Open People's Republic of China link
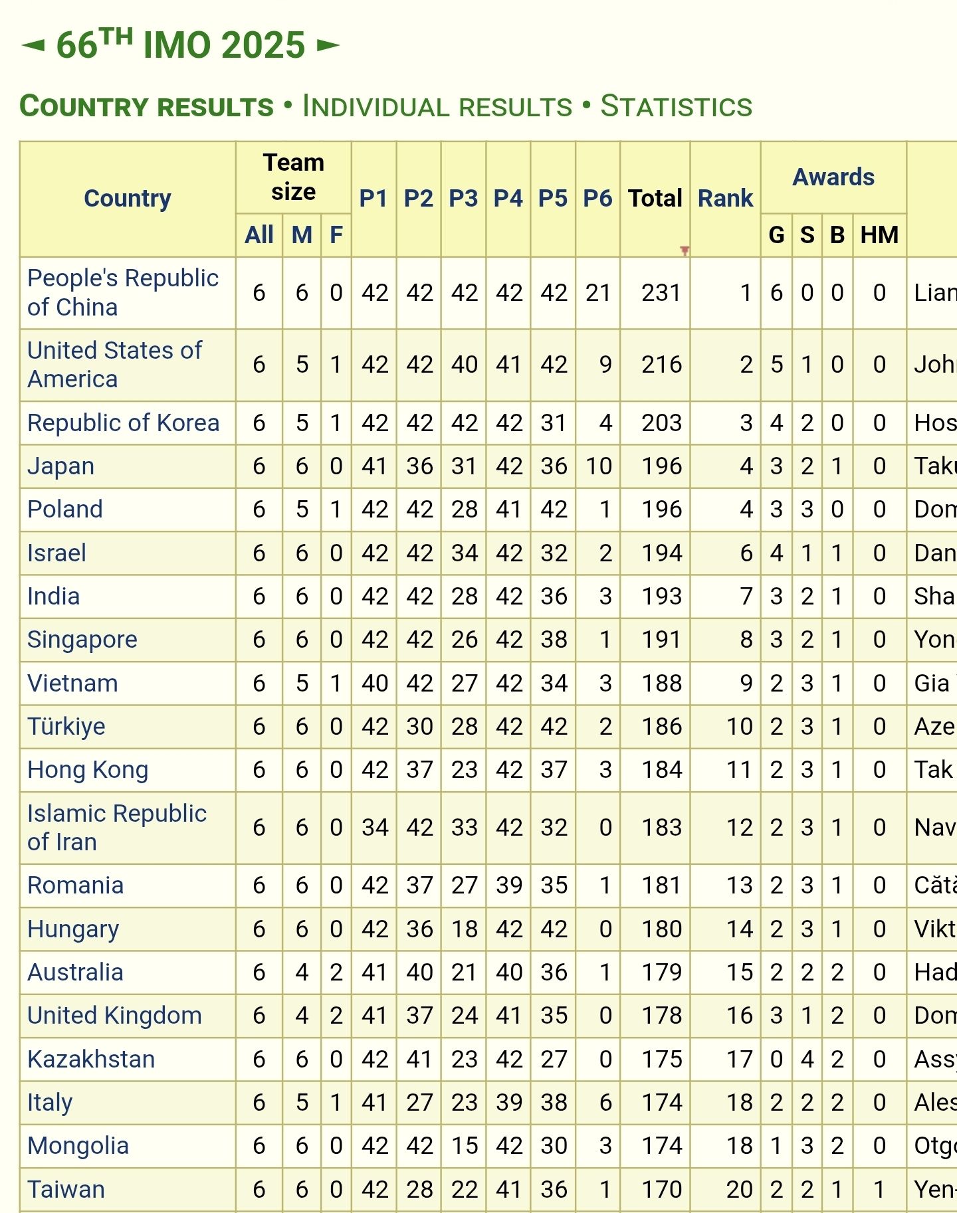 coord(122,292)
